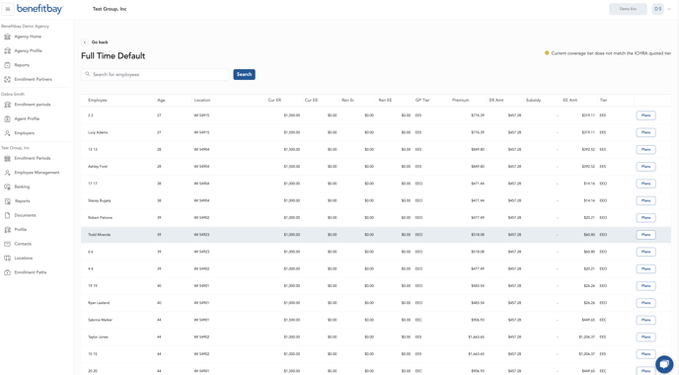This screenshot has width=679, height=375.
Task: Select the Robert Patrone employee name
Action: (x=100, y=217)
